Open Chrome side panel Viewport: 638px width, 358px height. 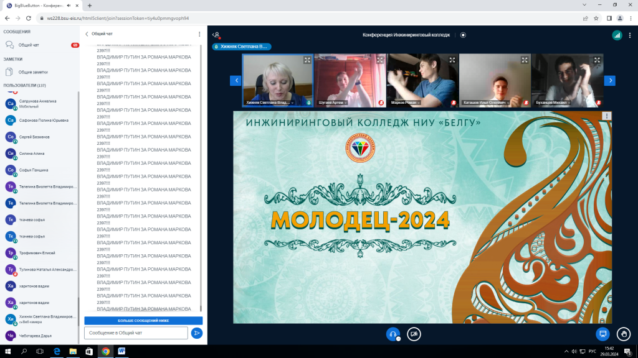click(609, 18)
